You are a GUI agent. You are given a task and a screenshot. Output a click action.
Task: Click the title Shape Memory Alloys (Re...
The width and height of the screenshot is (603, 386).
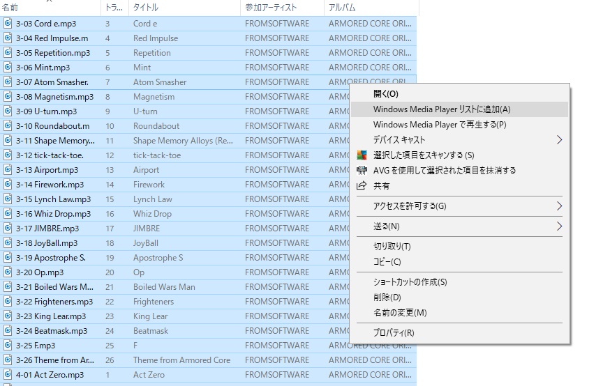pyautogui.click(x=183, y=141)
